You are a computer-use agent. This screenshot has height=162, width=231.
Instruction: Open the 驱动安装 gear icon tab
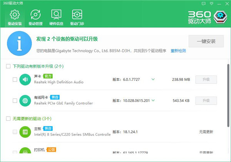(x=15, y=17)
